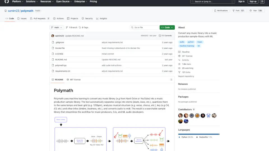Open the requirements.txt file
The width and height of the screenshot is (269, 151).
62,71
